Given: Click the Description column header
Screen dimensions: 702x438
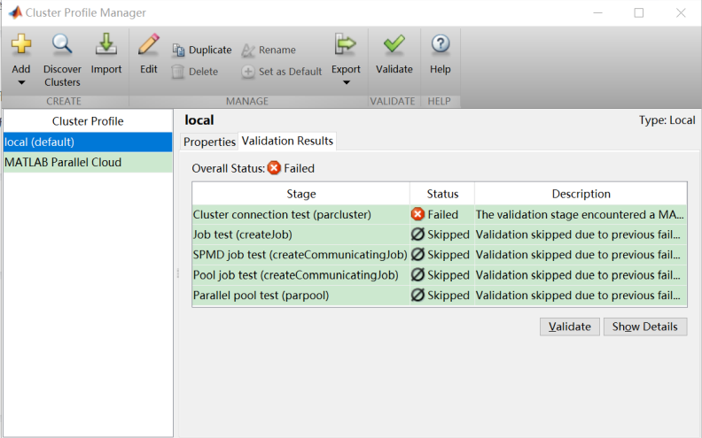Looking at the screenshot, I should point(581,194).
